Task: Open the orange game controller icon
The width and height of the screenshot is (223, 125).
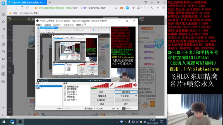Action: (x=121, y=8)
